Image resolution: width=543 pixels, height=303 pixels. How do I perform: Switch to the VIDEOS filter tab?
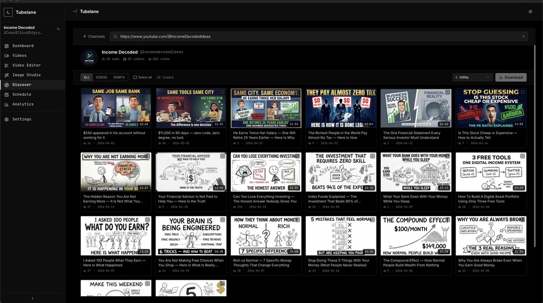(101, 77)
